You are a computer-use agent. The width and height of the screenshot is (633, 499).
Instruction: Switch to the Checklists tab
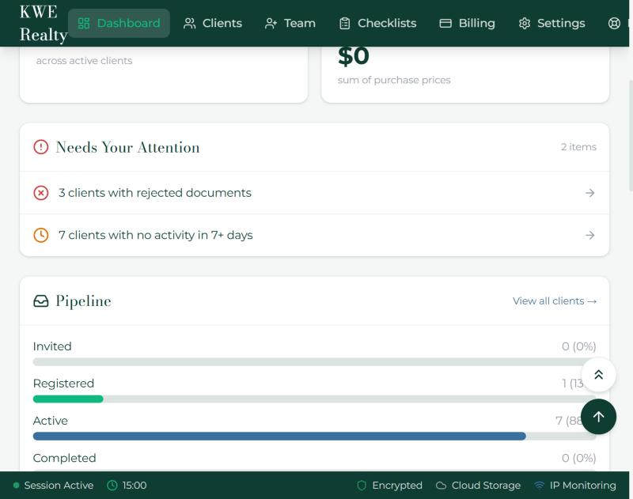pyautogui.click(x=378, y=23)
